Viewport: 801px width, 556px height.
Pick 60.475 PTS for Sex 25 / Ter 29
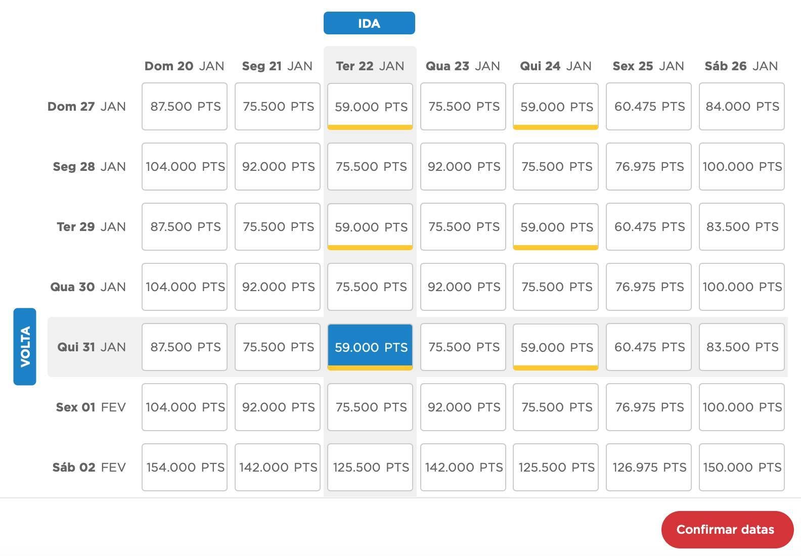649,227
